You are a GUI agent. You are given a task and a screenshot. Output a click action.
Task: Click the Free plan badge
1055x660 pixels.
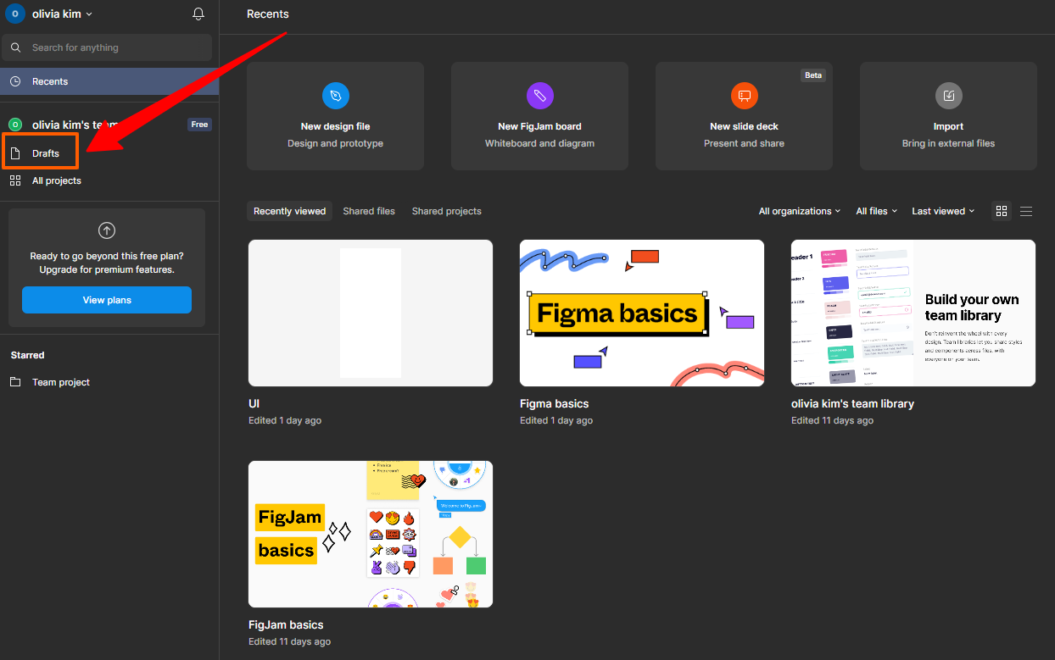tap(199, 125)
